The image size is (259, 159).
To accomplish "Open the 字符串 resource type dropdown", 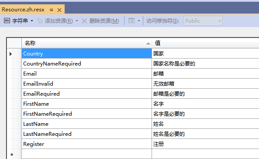I will pos(32,21).
